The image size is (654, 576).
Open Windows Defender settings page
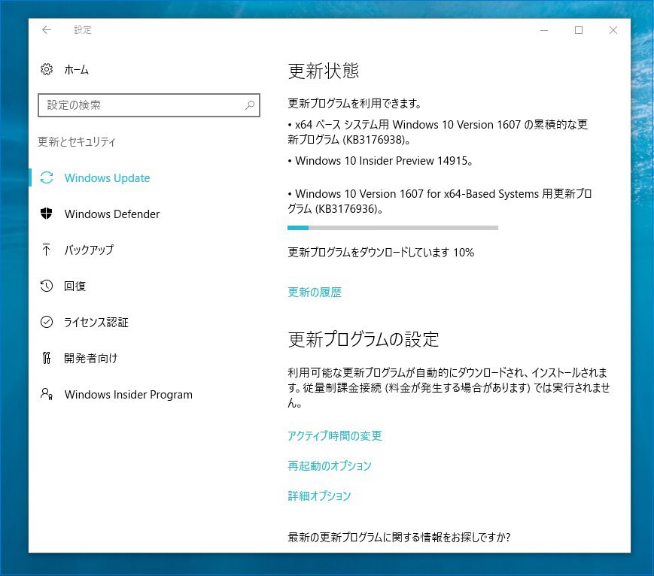[112, 214]
